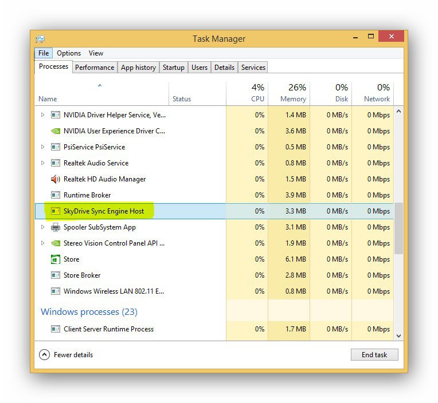Click the Stereo Vision Control Panel icon

[x=56, y=243]
